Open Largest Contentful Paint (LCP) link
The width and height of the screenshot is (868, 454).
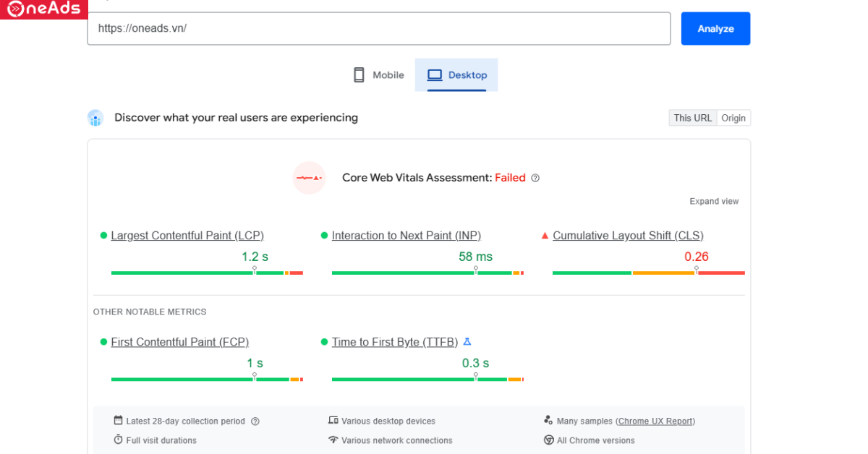[187, 236]
